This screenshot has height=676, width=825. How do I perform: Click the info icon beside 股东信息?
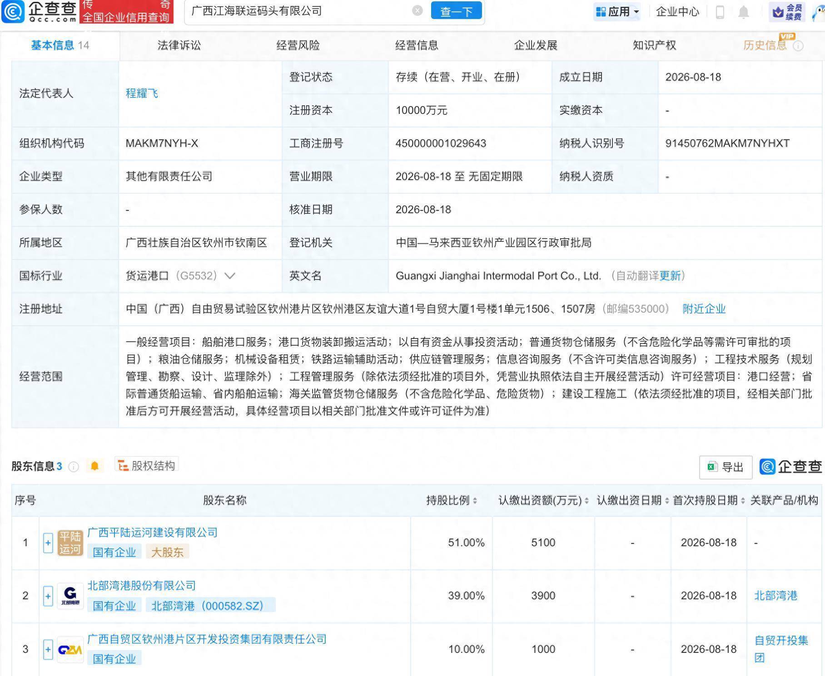[x=73, y=466]
